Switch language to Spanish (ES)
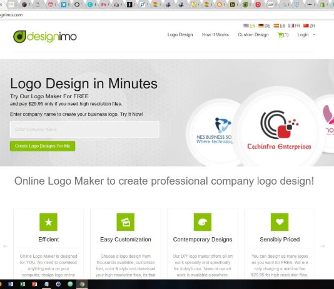 point(280,26)
